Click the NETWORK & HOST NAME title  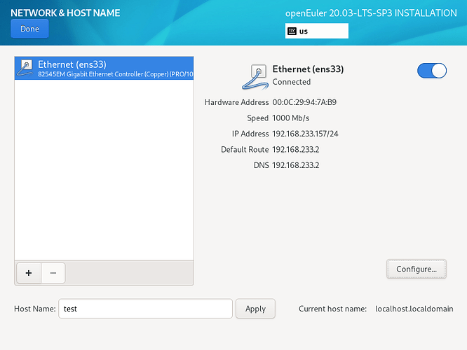[x=65, y=13]
